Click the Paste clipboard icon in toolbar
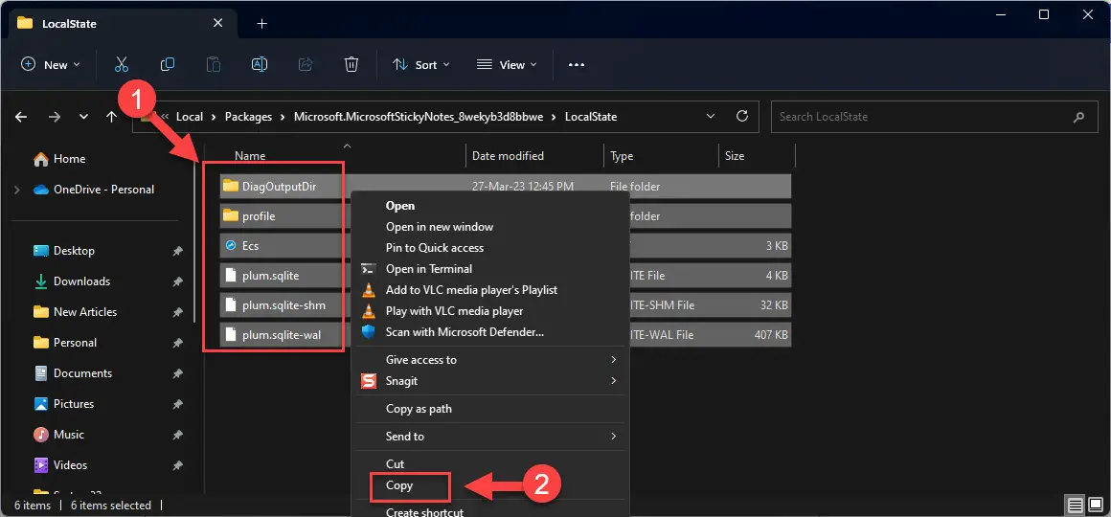Viewport: 1111px width, 517px height. (x=214, y=64)
